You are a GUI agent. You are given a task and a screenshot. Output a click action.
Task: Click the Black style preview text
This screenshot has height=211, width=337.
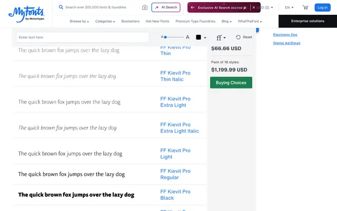coord(76,195)
